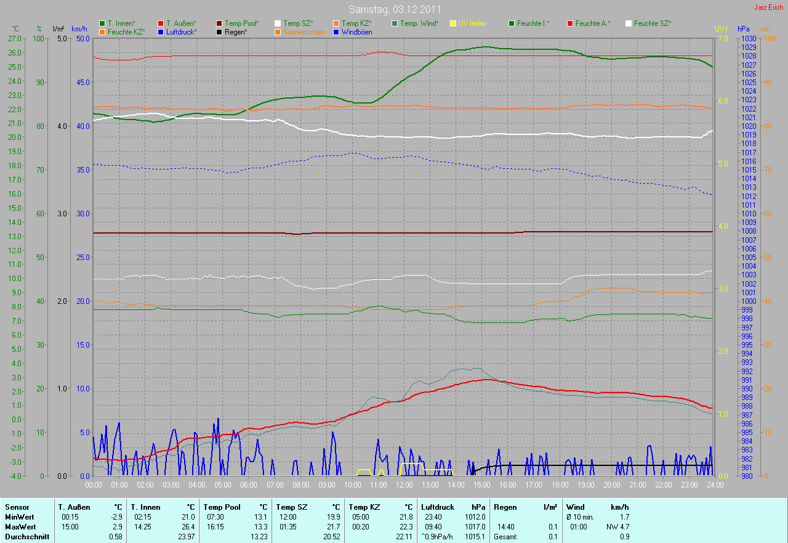
Task: Click the Jarz Erich text in the corner
Action: pos(769,7)
